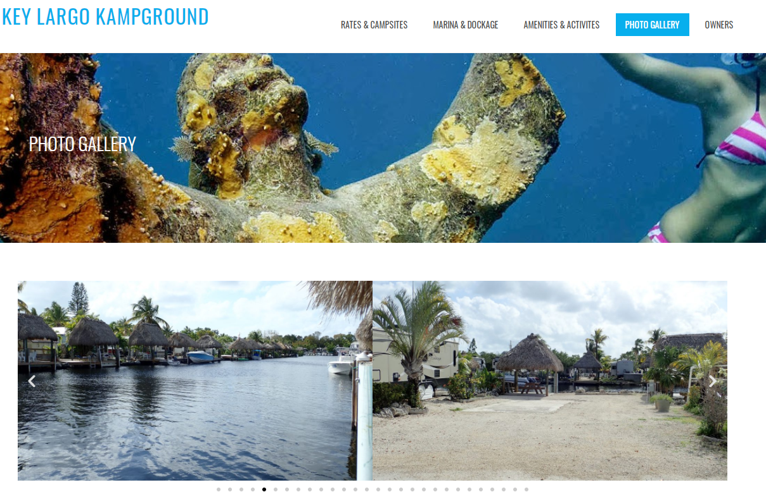Open the Owners menu item
The width and height of the screenshot is (766, 492).
click(719, 25)
